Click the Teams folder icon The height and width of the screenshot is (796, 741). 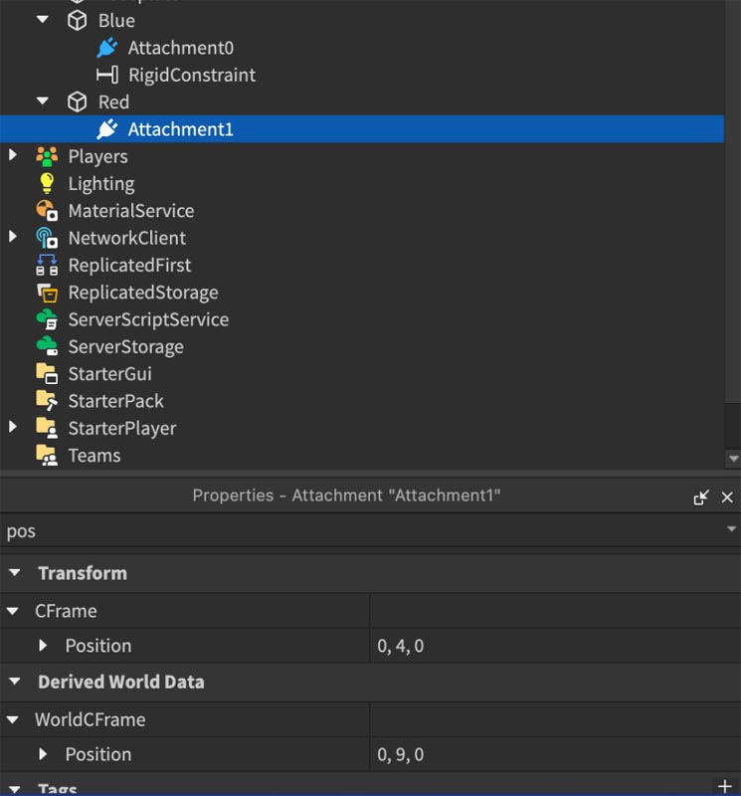tap(47, 456)
